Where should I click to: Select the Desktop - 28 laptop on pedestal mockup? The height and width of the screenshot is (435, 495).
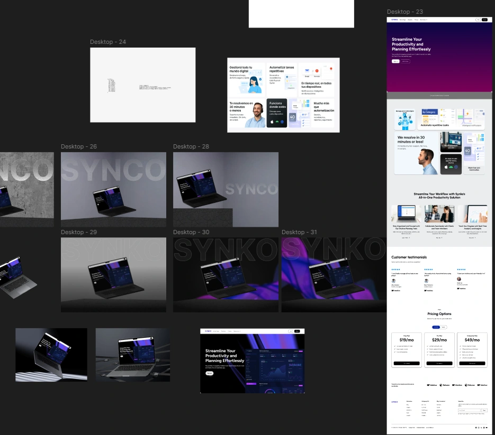[x=226, y=189]
